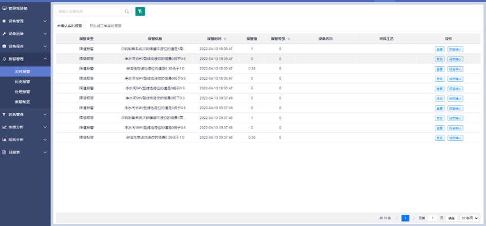Click the 所属工艺 column header

tap(386, 39)
